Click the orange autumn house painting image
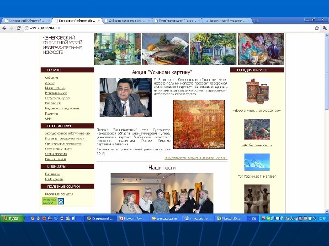The height and width of the screenshot is (246, 329). [199, 124]
